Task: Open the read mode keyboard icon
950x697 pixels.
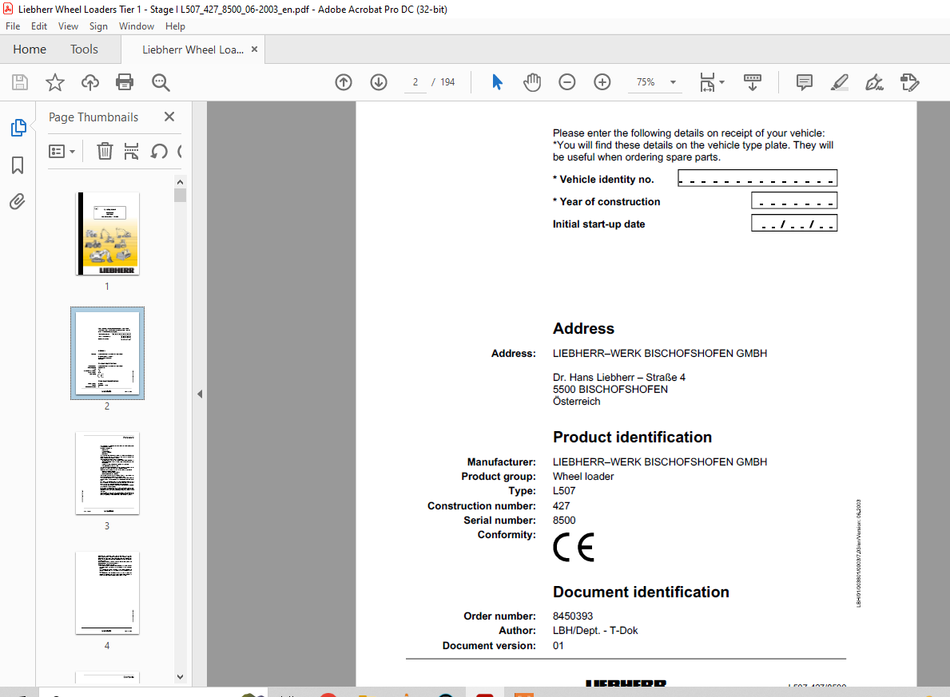Action: (x=753, y=82)
